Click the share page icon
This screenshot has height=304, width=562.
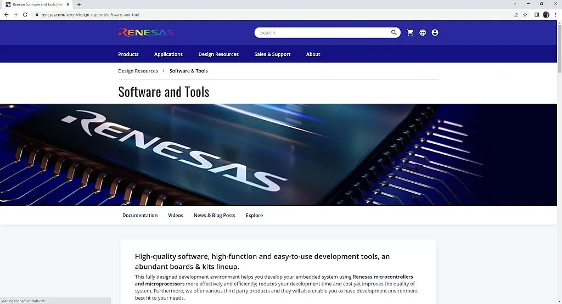pos(515,15)
